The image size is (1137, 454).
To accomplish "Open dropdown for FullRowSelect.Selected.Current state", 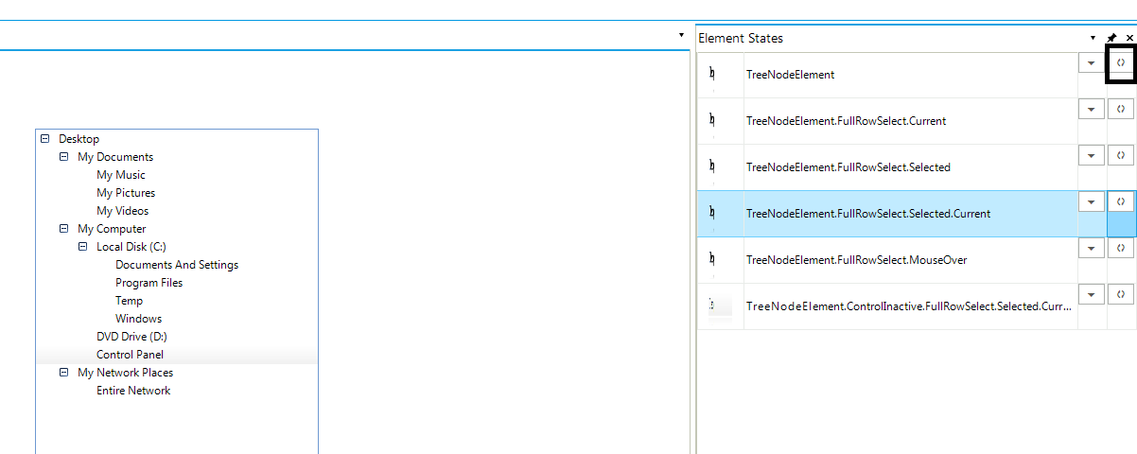I will coord(1092,201).
